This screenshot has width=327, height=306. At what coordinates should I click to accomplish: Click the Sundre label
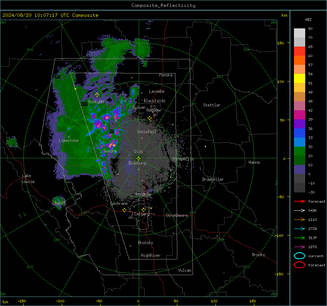click(x=110, y=151)
